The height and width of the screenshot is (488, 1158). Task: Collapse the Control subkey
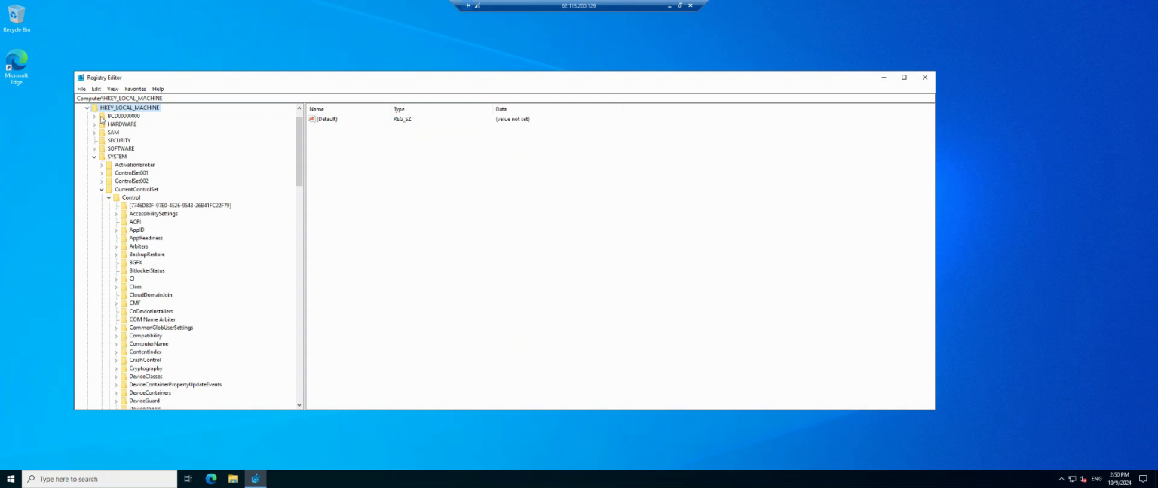click(109, 197)
